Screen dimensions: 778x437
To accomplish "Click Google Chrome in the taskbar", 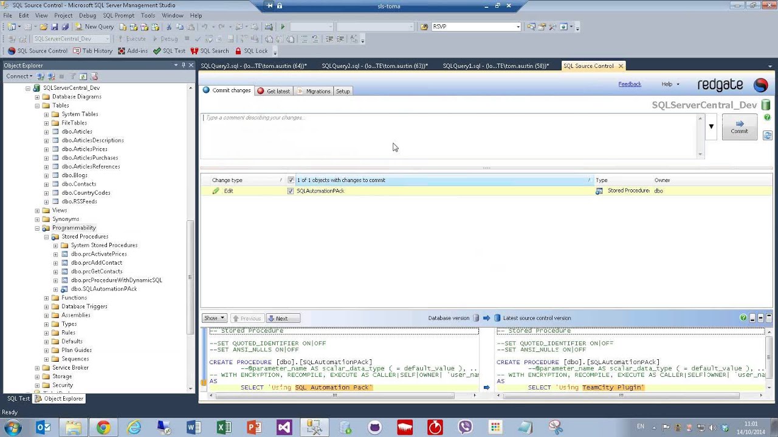I will pos(103,427).
